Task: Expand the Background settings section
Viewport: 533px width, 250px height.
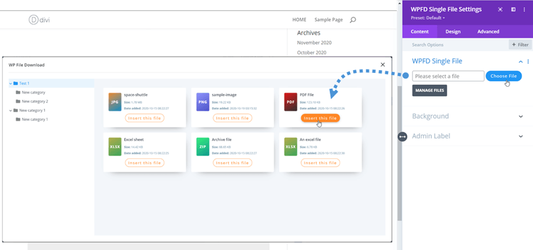Action: [520, 116]
